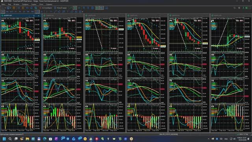Show hidden system tray icons chevron
The width and height of the screenshot is (252, 142).
click(x=208, y=139)
